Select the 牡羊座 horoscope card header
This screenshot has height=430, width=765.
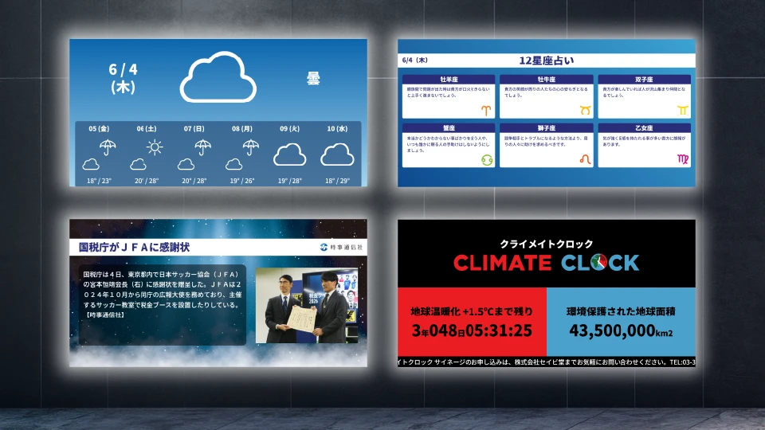[x=449, y=79]
